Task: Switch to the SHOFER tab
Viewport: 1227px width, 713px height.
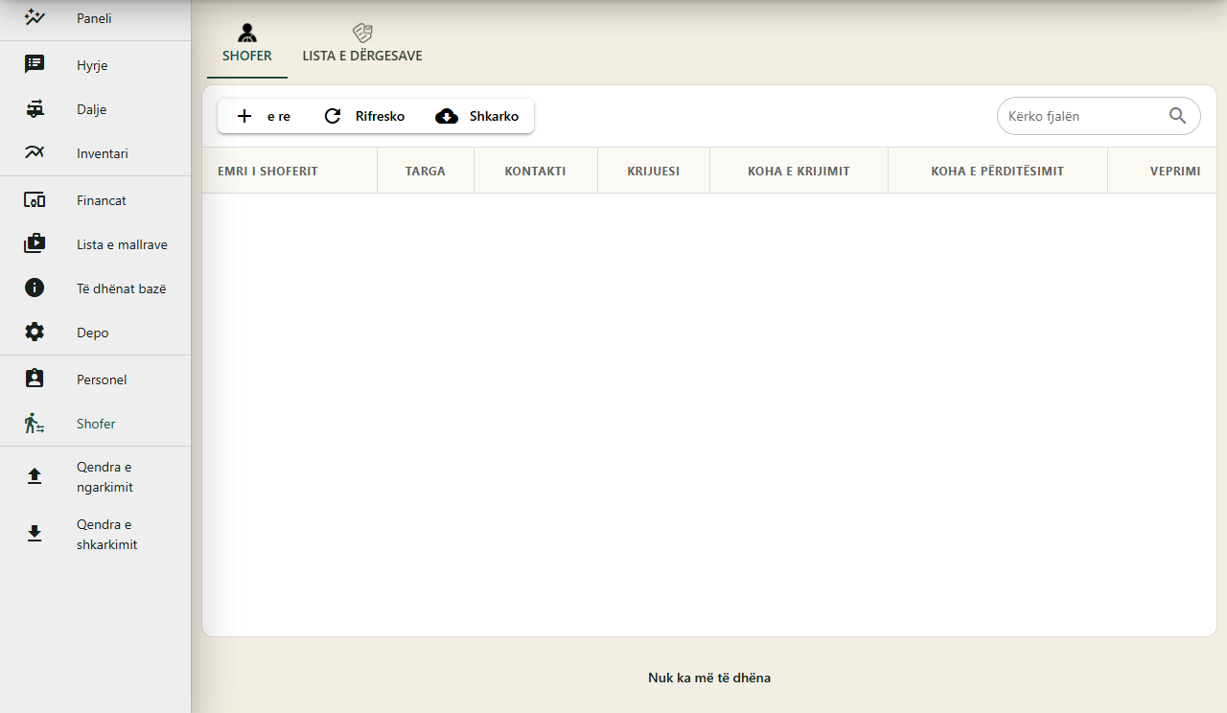Action: tap(247, 46)
